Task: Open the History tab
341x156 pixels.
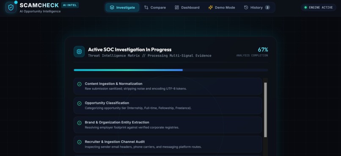Action: click(x=257, y=7)
